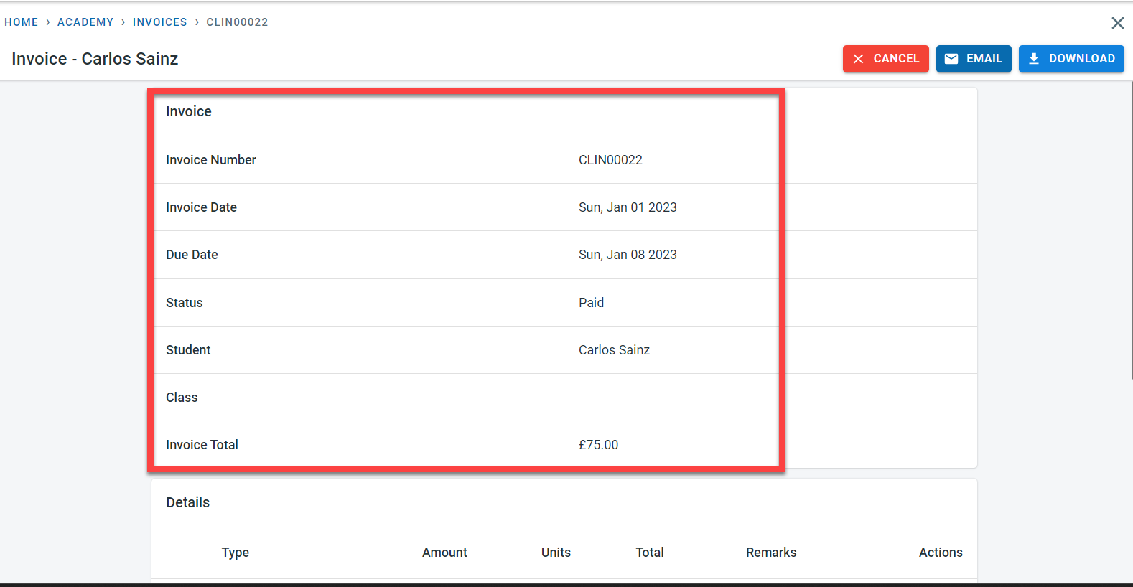This screenshot has width=1133, height=587.
Task: Click the download arrow icon
Action: click(x=1033, y=59)
